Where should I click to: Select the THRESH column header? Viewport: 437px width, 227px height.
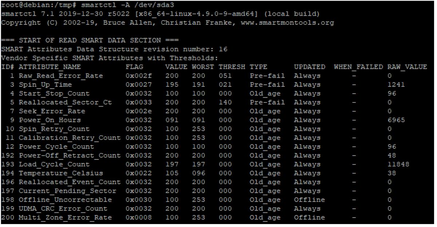coord(232,67)
